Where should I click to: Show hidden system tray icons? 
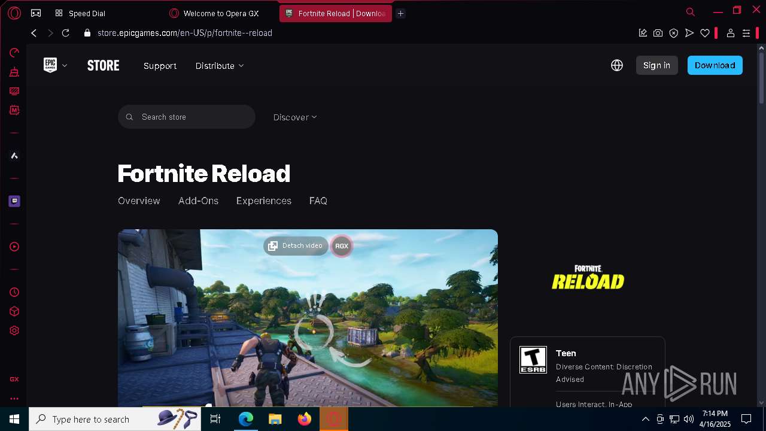click(646, 419)
